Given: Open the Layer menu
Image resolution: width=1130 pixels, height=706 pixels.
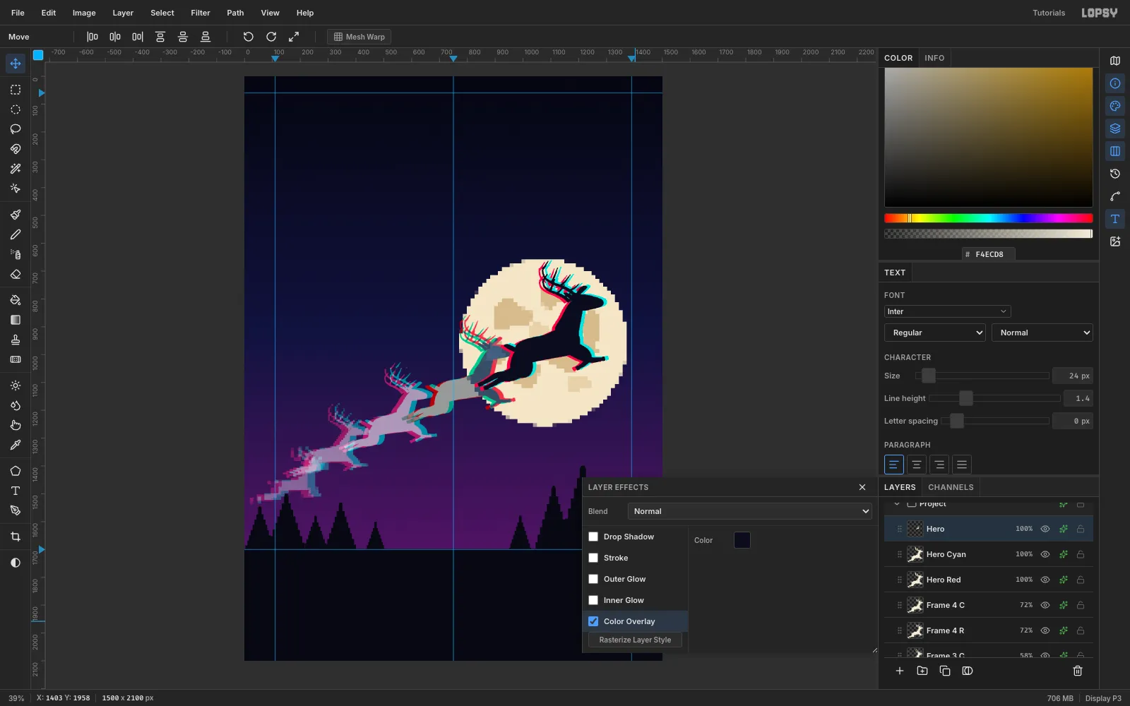Looking at the screenshot, I should [x=123, y=13].
